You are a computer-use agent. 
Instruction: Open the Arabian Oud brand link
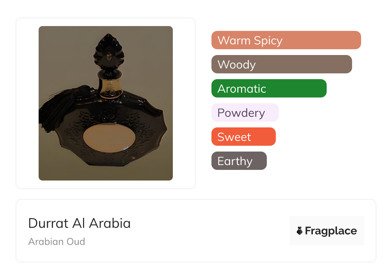click(x=57, y=242)
